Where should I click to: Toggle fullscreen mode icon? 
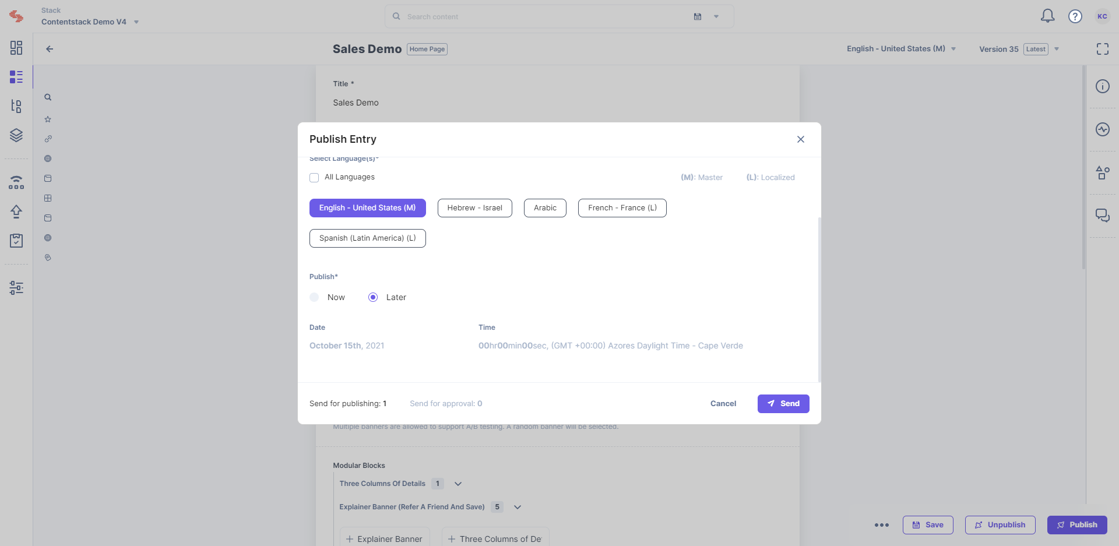pyautogui.click(x=1102, y=49)
